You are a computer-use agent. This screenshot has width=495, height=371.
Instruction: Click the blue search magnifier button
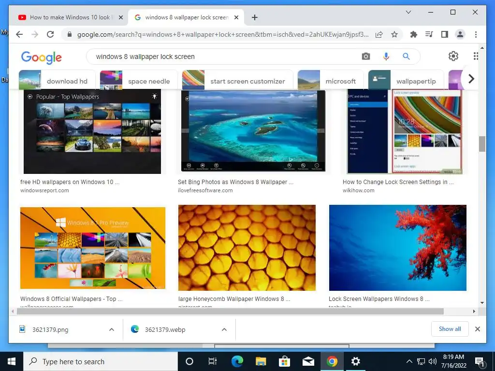pyautogui.click(x=406, y=57)
